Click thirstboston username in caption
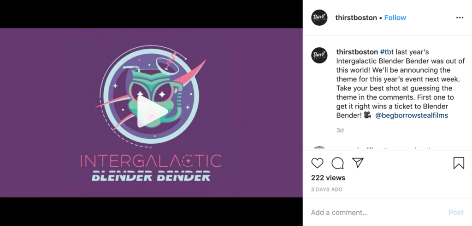The height and width of the screenshot is (226, 472). click(x=357, y=52)
